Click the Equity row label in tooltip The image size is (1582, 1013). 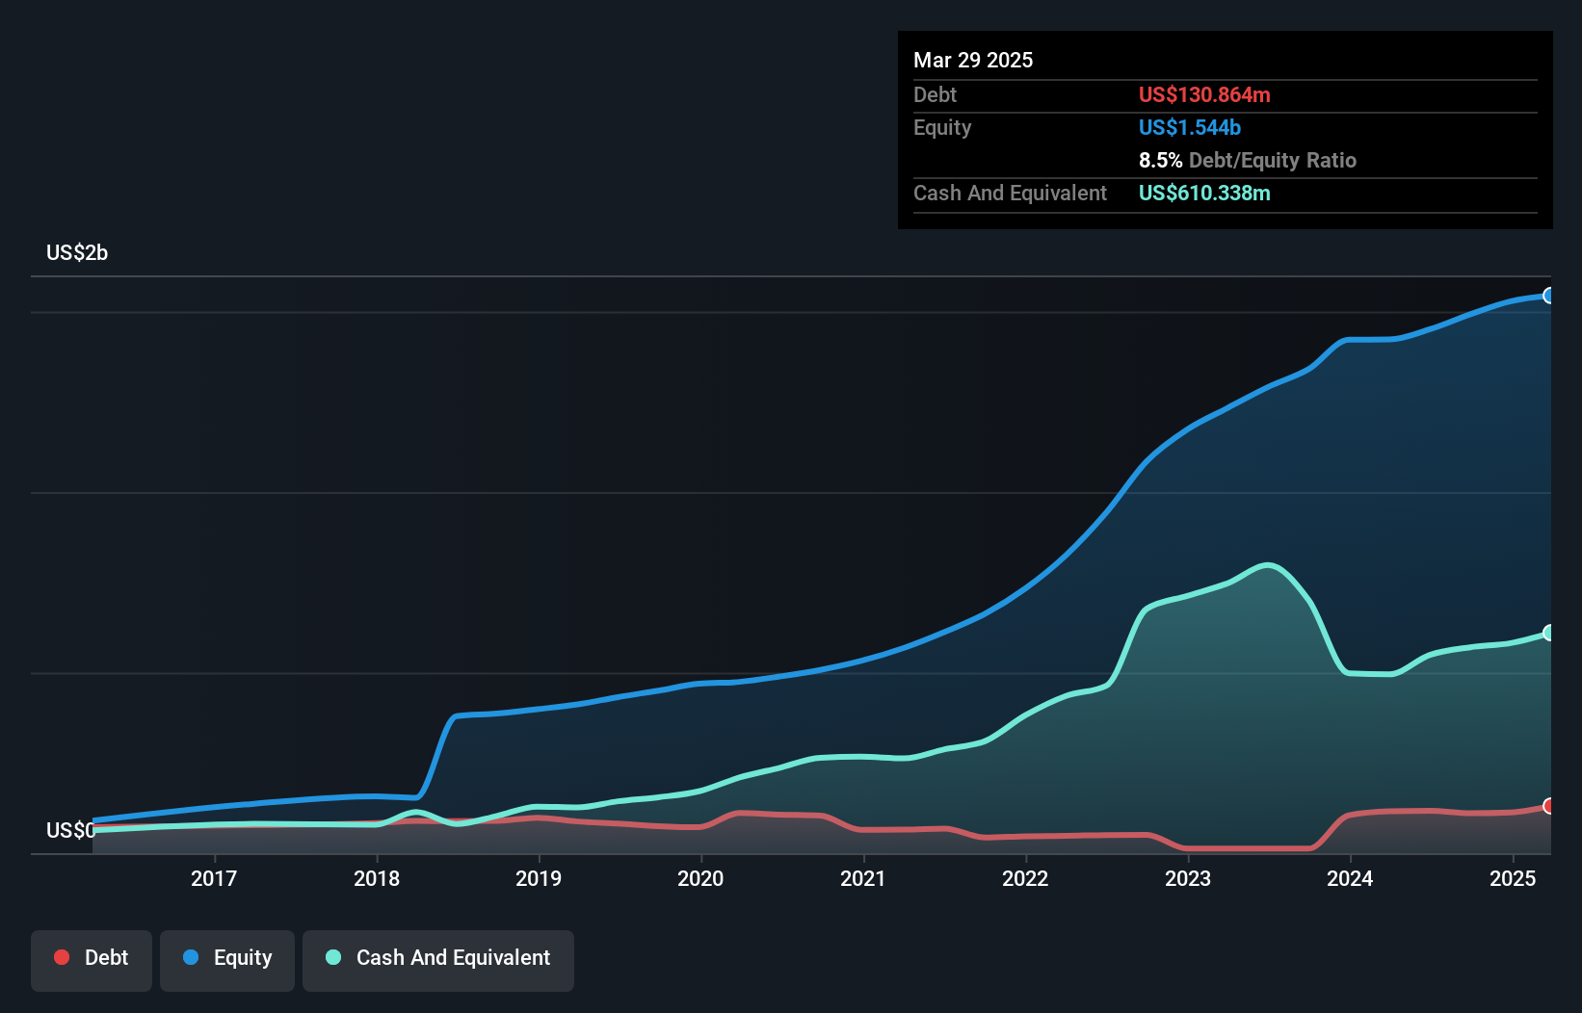point(942,127)
